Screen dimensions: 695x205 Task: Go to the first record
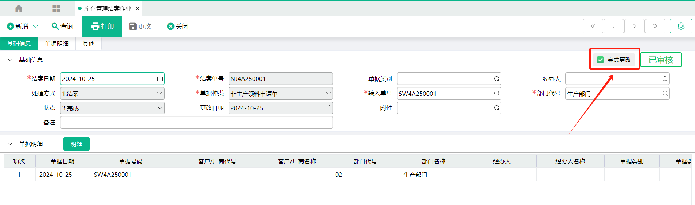[593, 26]
